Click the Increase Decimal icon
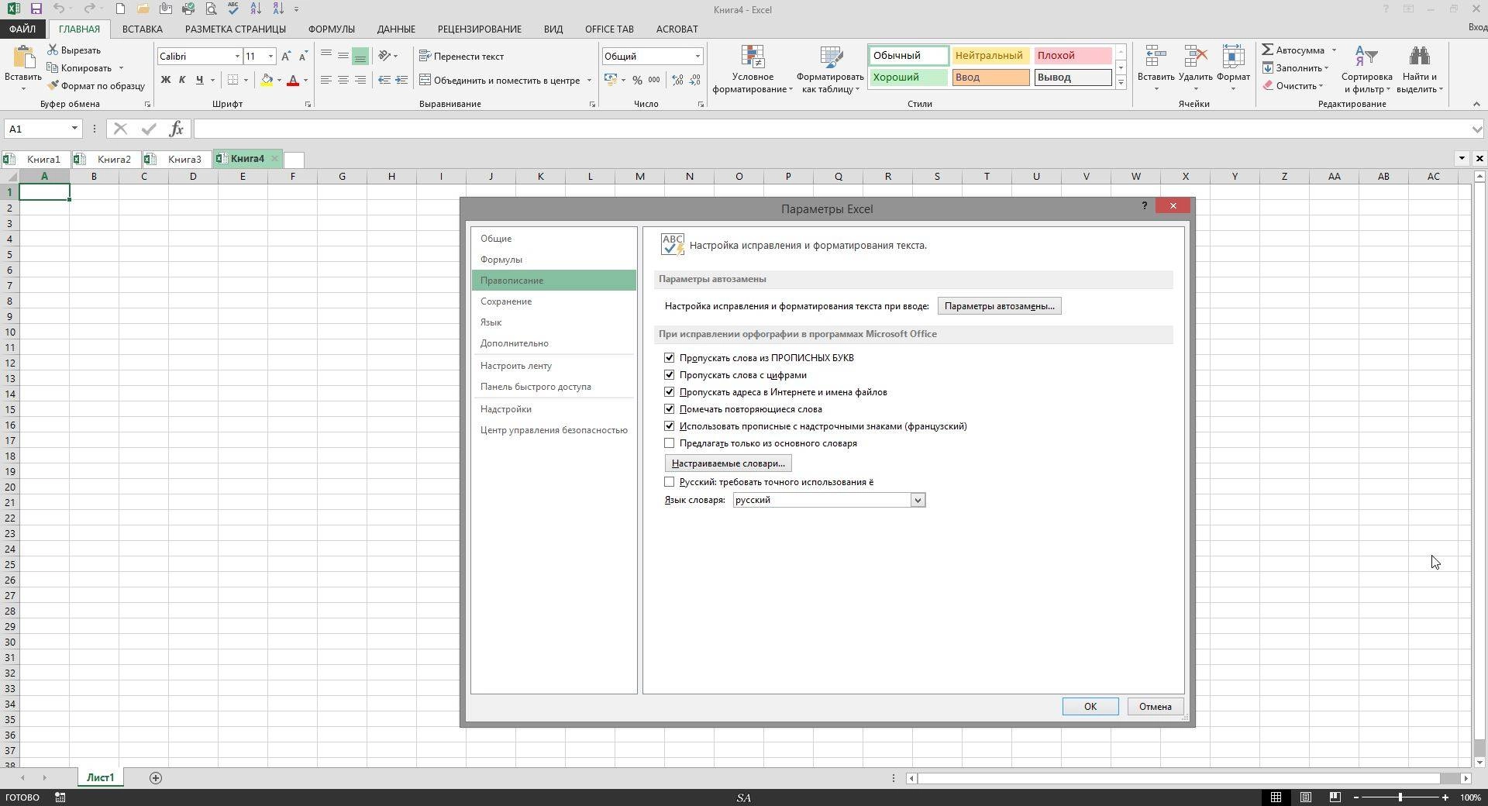 click(x=678, y=80)
